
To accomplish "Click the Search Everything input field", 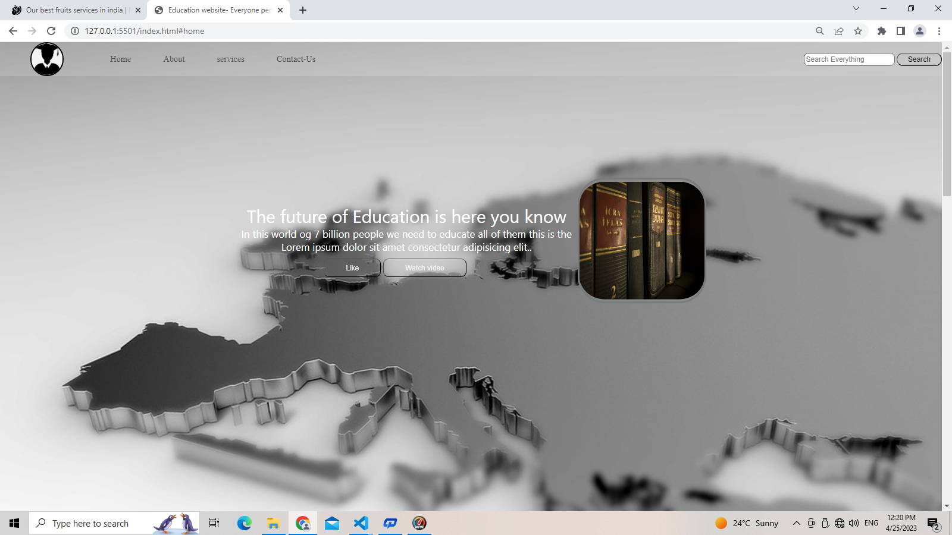I will click(848, 59).
